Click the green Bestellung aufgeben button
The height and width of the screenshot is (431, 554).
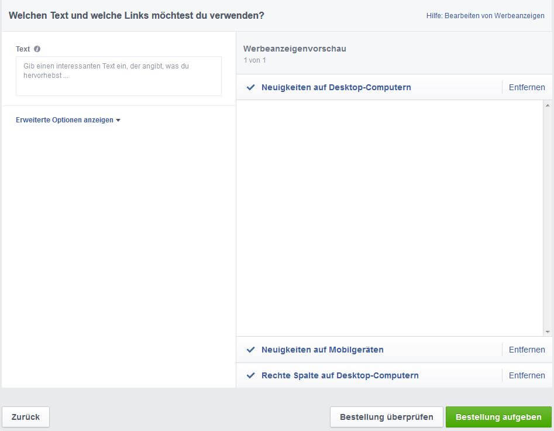coord(498,417)
